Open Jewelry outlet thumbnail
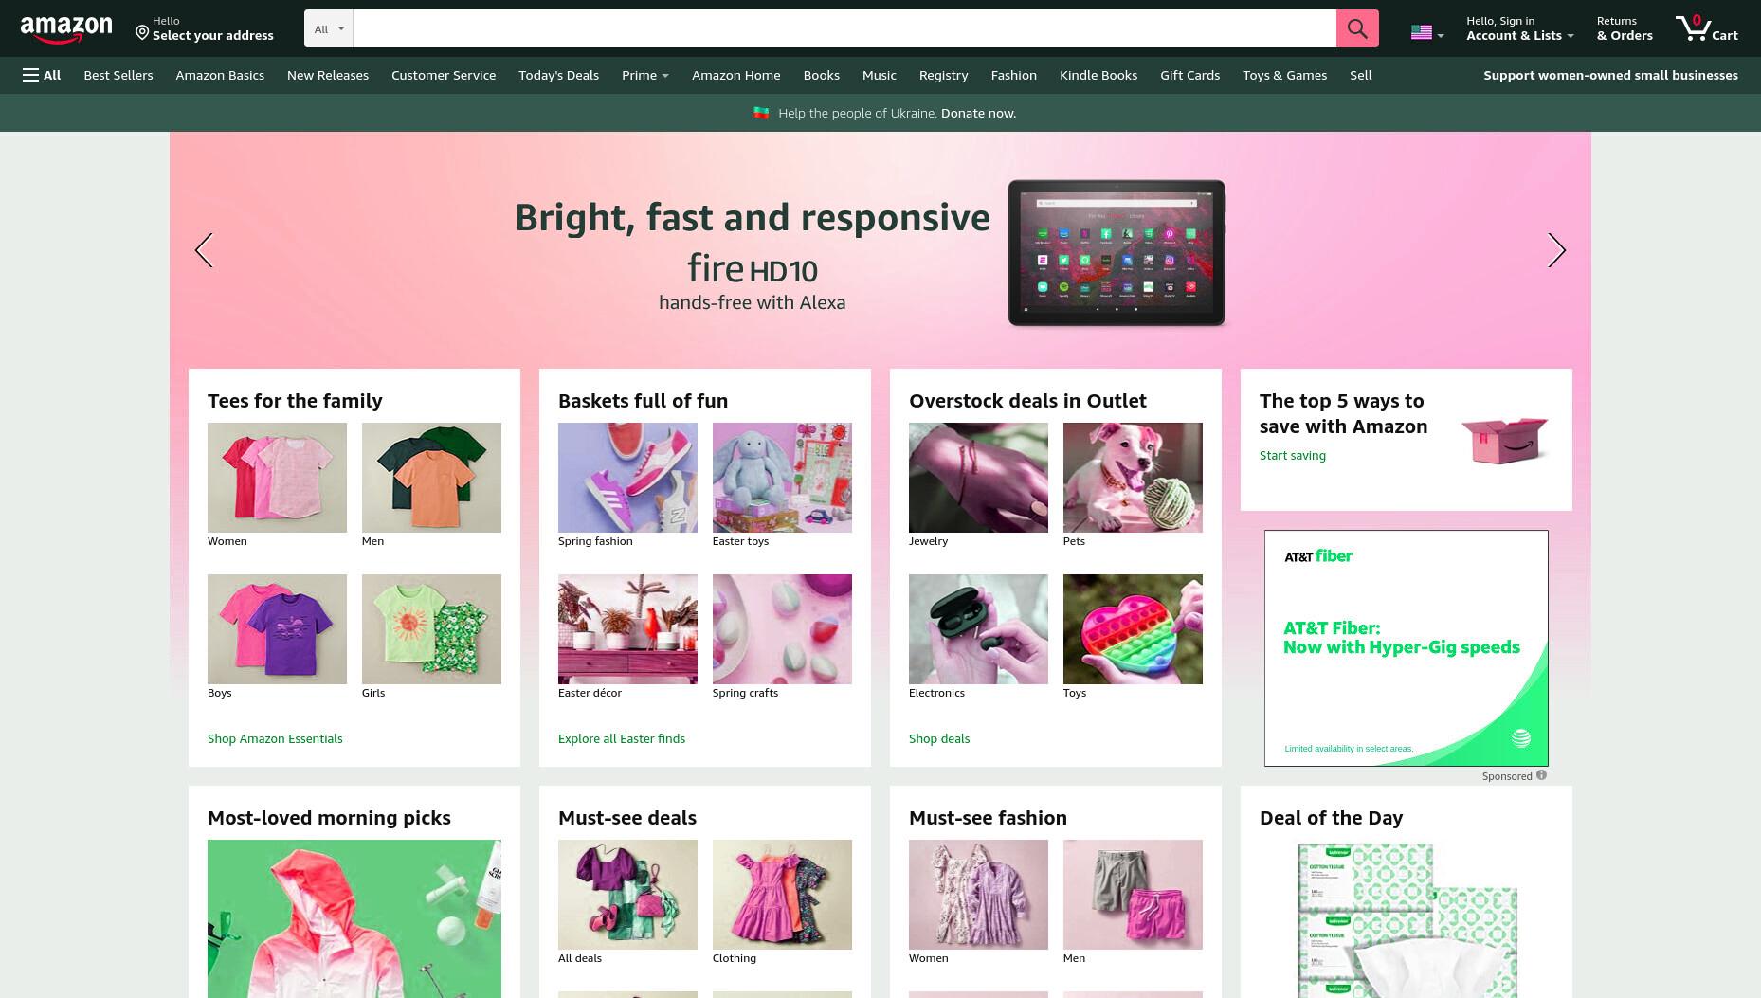Viewport: 1761px width, 998px height. coord(978,478)
